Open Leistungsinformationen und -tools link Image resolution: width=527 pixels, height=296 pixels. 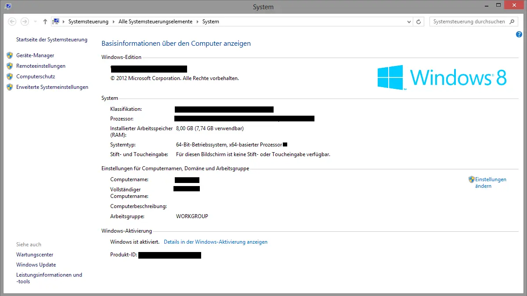tap(49, 278)
